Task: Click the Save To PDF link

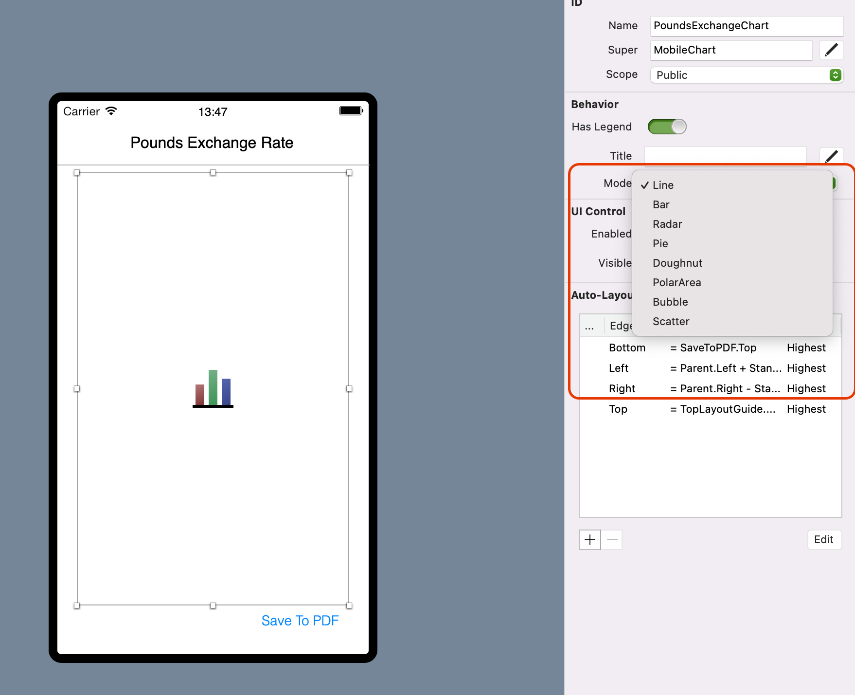Action: click(x=300, y=620)
